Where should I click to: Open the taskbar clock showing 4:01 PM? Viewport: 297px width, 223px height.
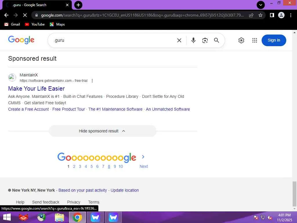tap(285, 217)
